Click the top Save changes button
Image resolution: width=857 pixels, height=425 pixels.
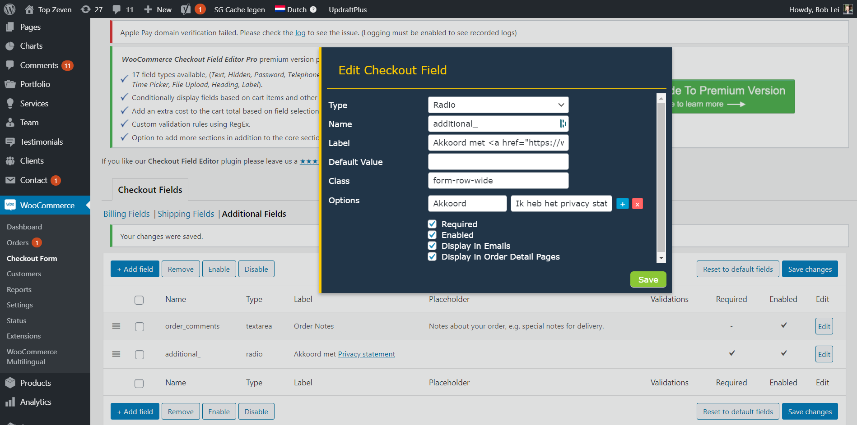click(x=810, y=269)
